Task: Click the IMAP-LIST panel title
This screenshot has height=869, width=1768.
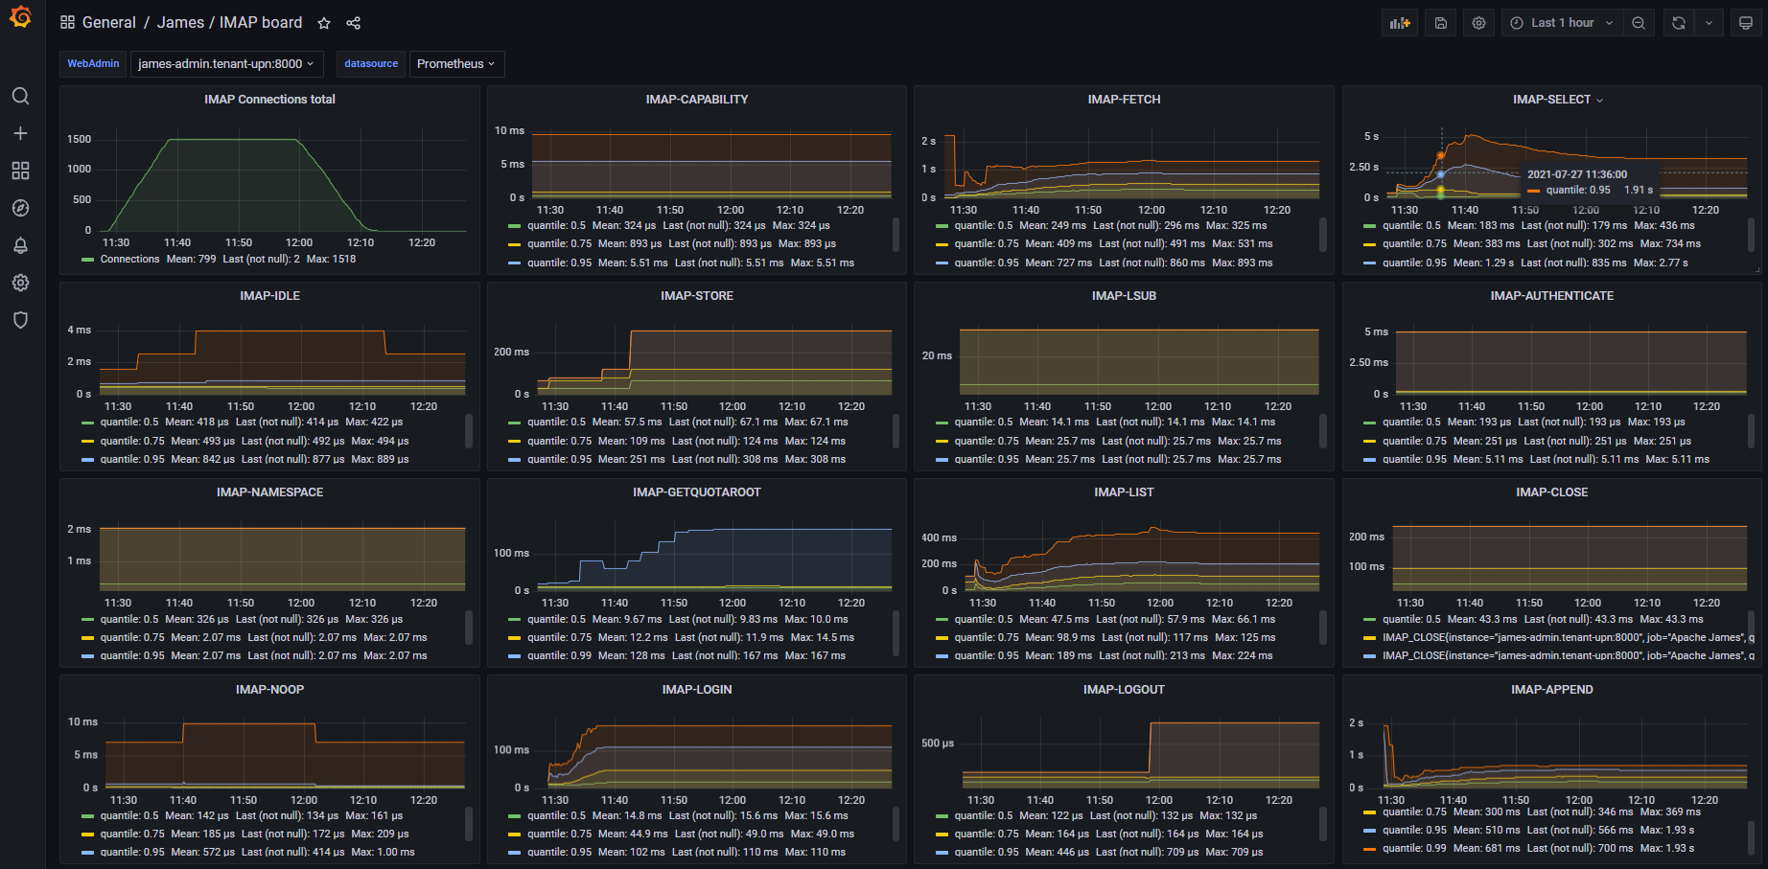Action: [1124, 492]
